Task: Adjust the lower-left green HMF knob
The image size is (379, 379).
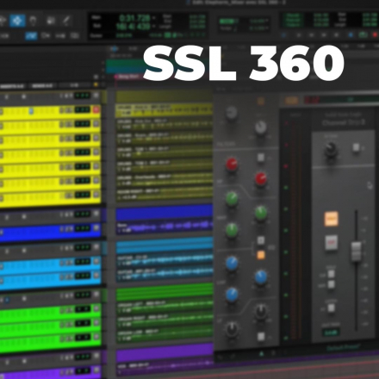Action: point(232,230)
